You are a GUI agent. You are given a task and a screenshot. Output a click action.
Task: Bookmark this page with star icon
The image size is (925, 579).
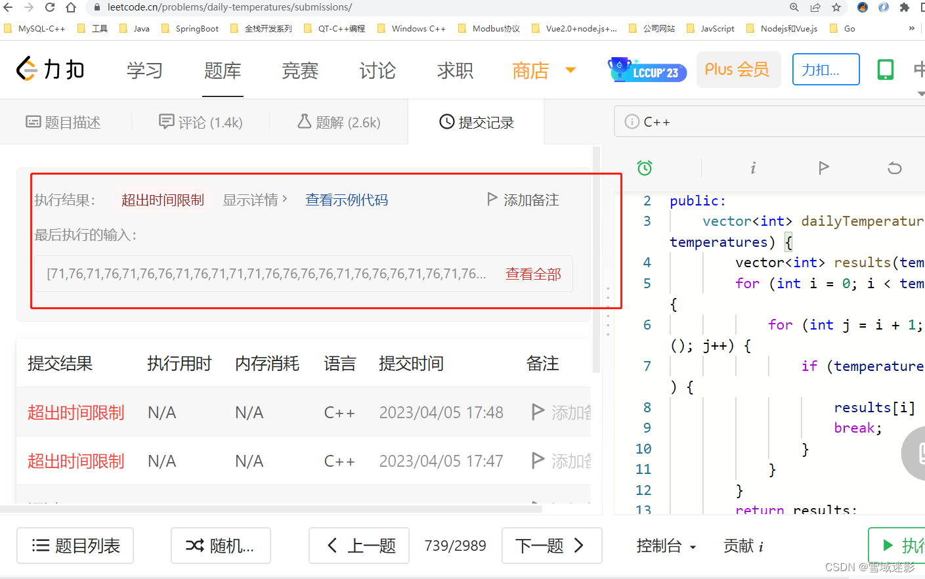click(836, 7)
